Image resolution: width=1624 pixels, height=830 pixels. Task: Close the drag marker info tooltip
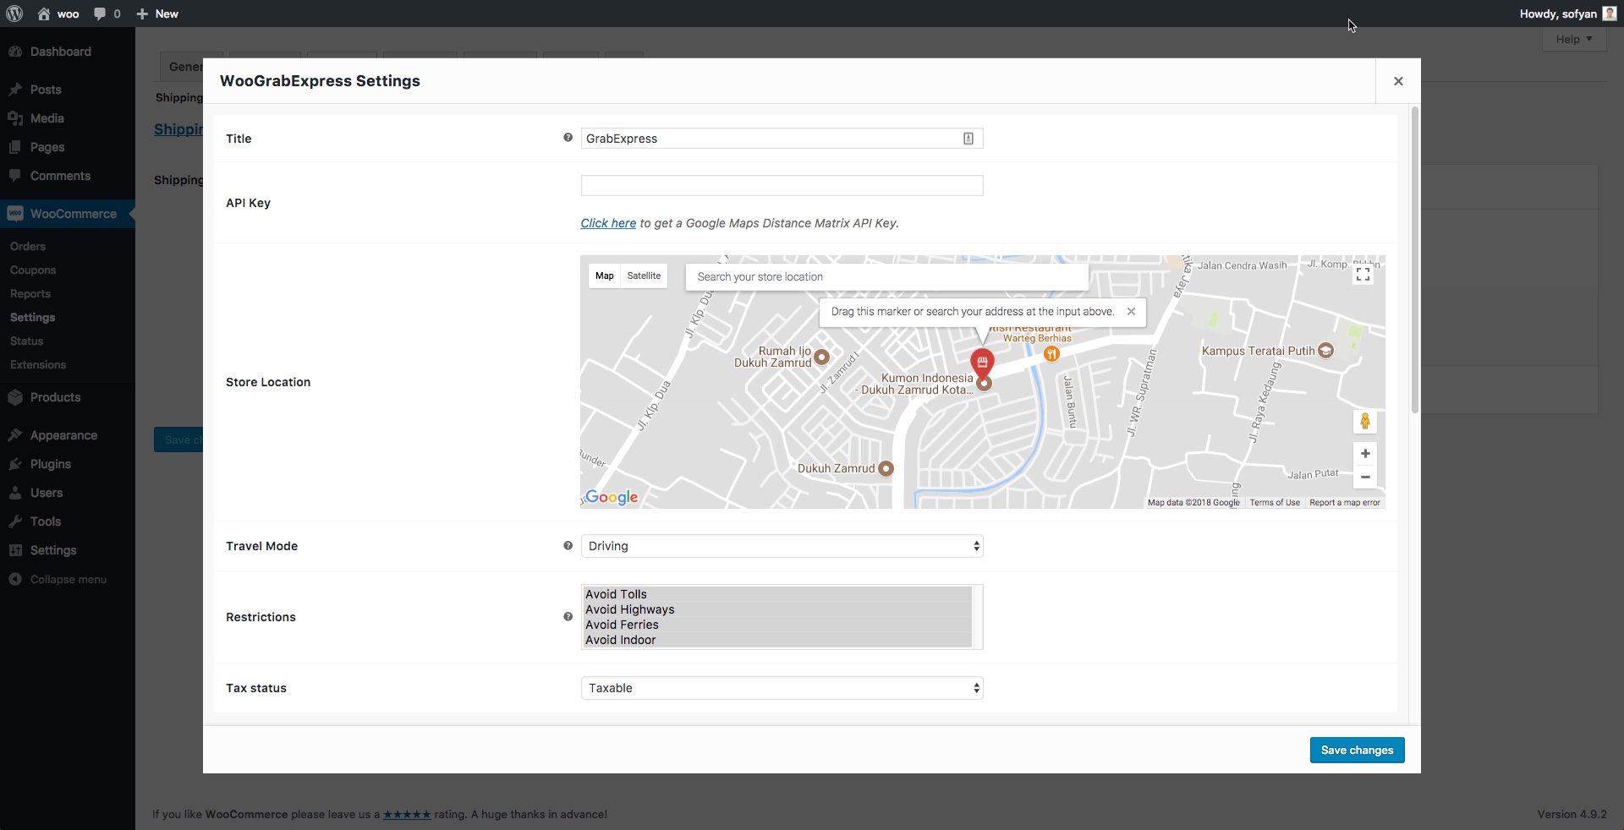coord(1131,312)
